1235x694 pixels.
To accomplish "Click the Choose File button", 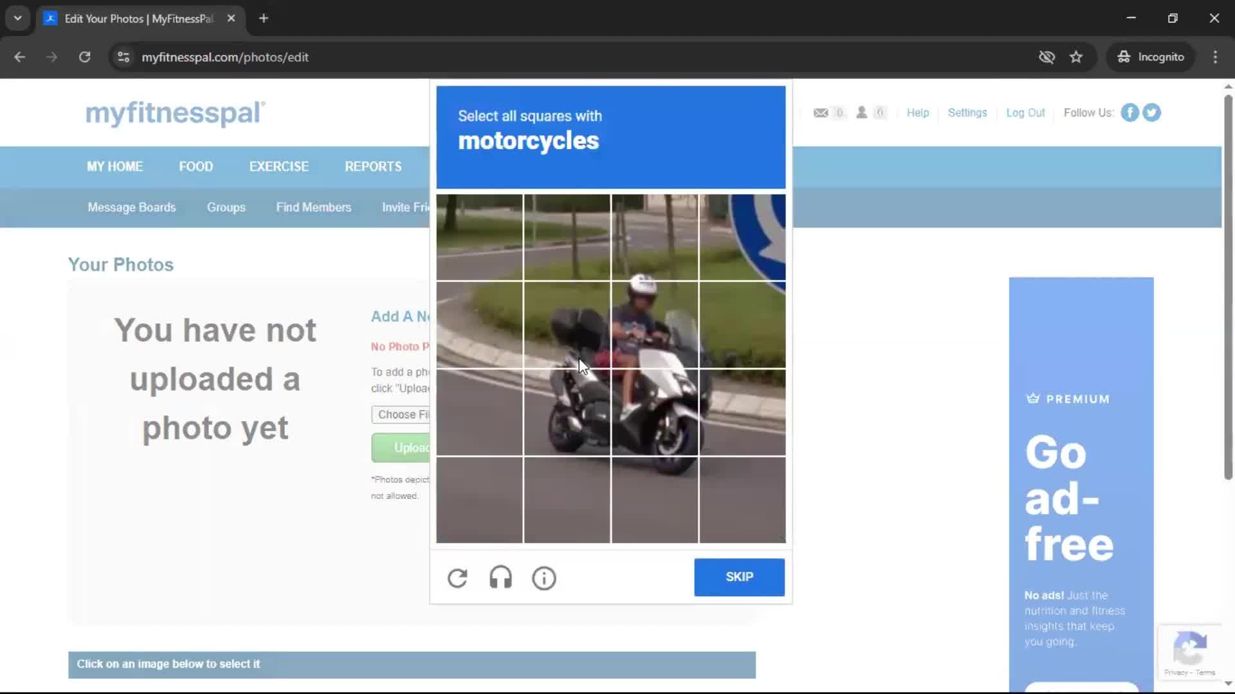I will pyautogui.click(x=401, y=414).
